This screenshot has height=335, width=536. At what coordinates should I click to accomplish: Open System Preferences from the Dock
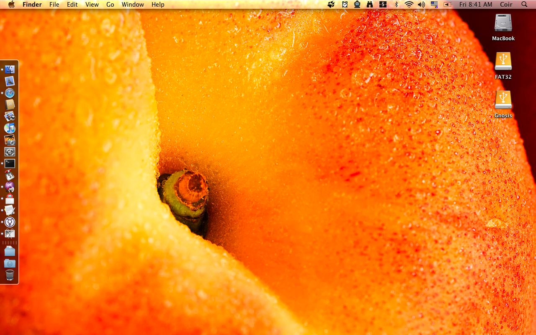pos(10,152)
